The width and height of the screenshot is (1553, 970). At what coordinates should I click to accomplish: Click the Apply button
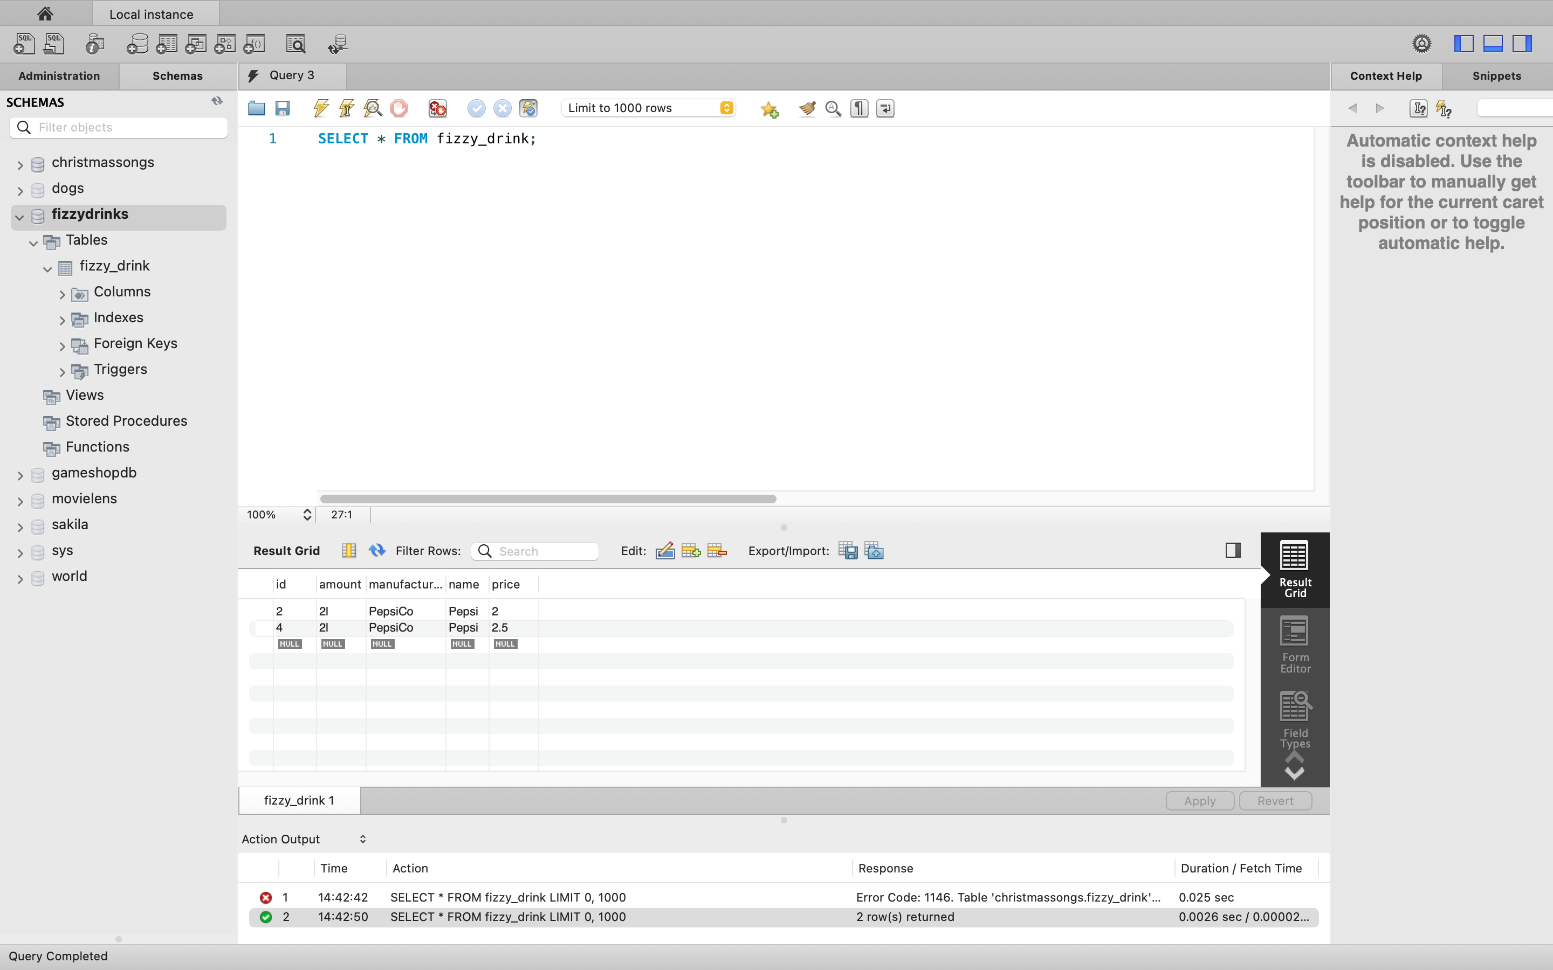point(1199,801)
